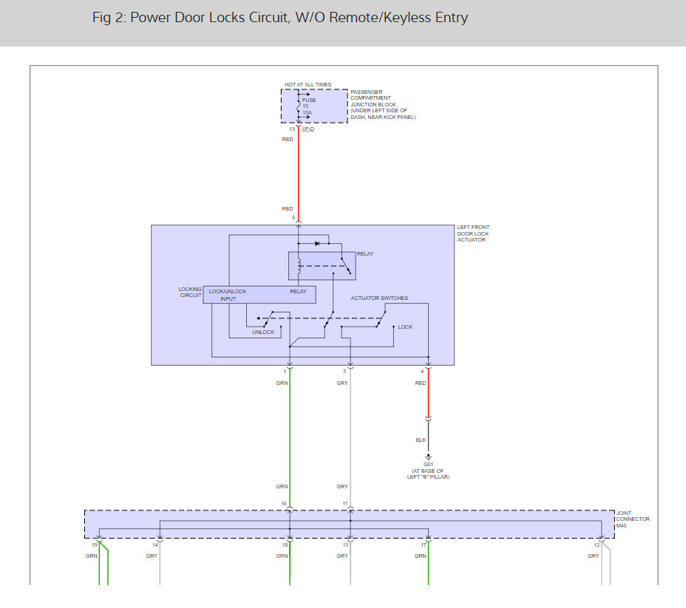Image resolution: width=686 pixels, height=608 pixels.
Task: Click the FUSE 15 15A label
Action: tap(309, 106)
